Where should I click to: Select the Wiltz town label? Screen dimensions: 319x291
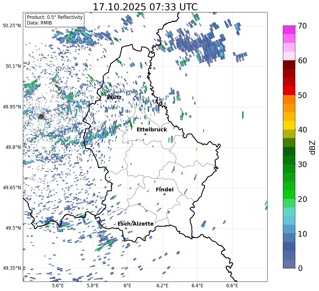coord(114,97)
